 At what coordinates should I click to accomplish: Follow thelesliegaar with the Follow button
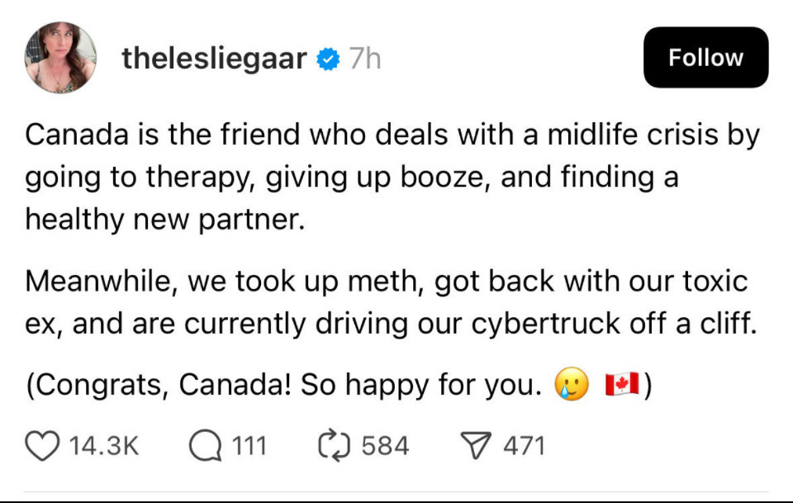(x=706, y=58)
